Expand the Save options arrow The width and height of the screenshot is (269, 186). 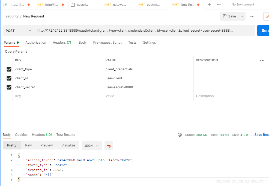(242, 16)
